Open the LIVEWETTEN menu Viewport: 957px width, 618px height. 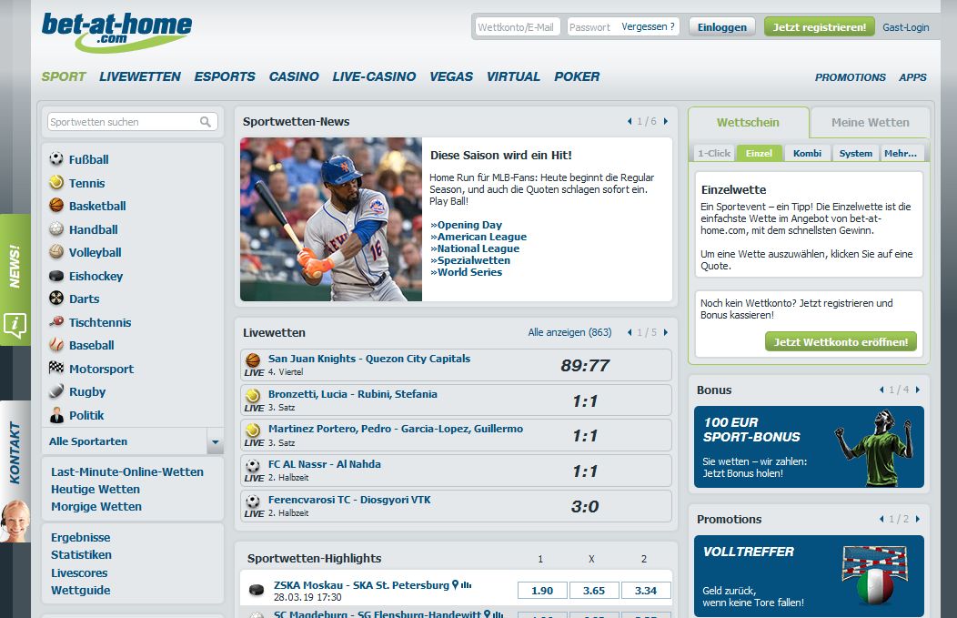[140, 76]
